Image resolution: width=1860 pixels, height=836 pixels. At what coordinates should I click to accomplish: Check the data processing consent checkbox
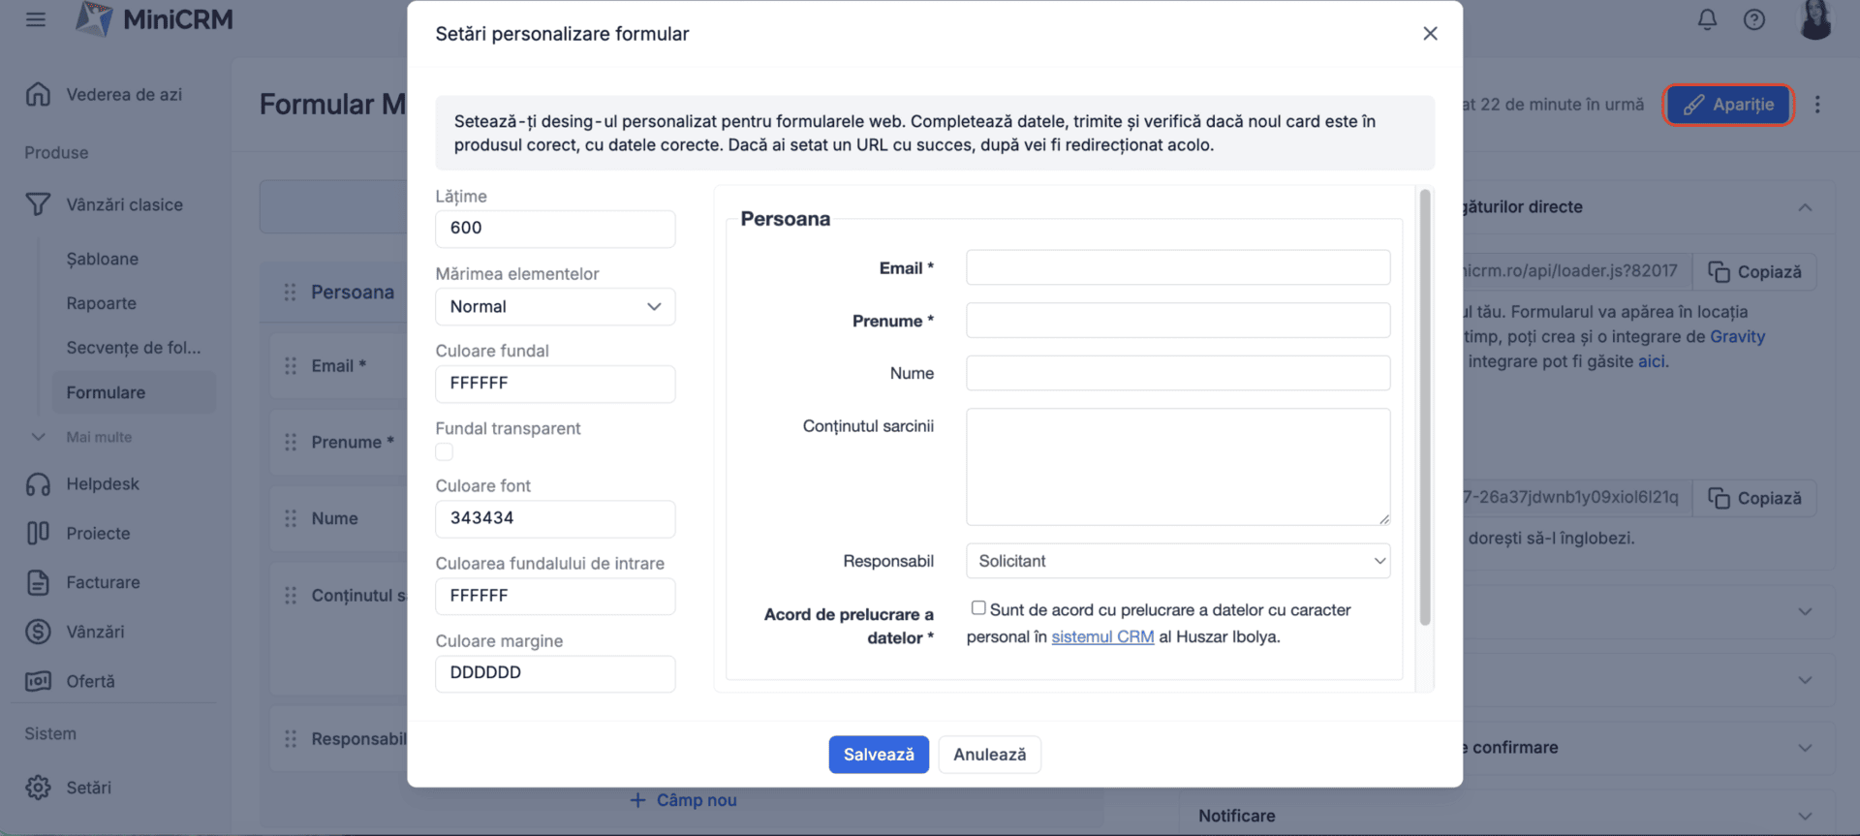pos(978,608)
